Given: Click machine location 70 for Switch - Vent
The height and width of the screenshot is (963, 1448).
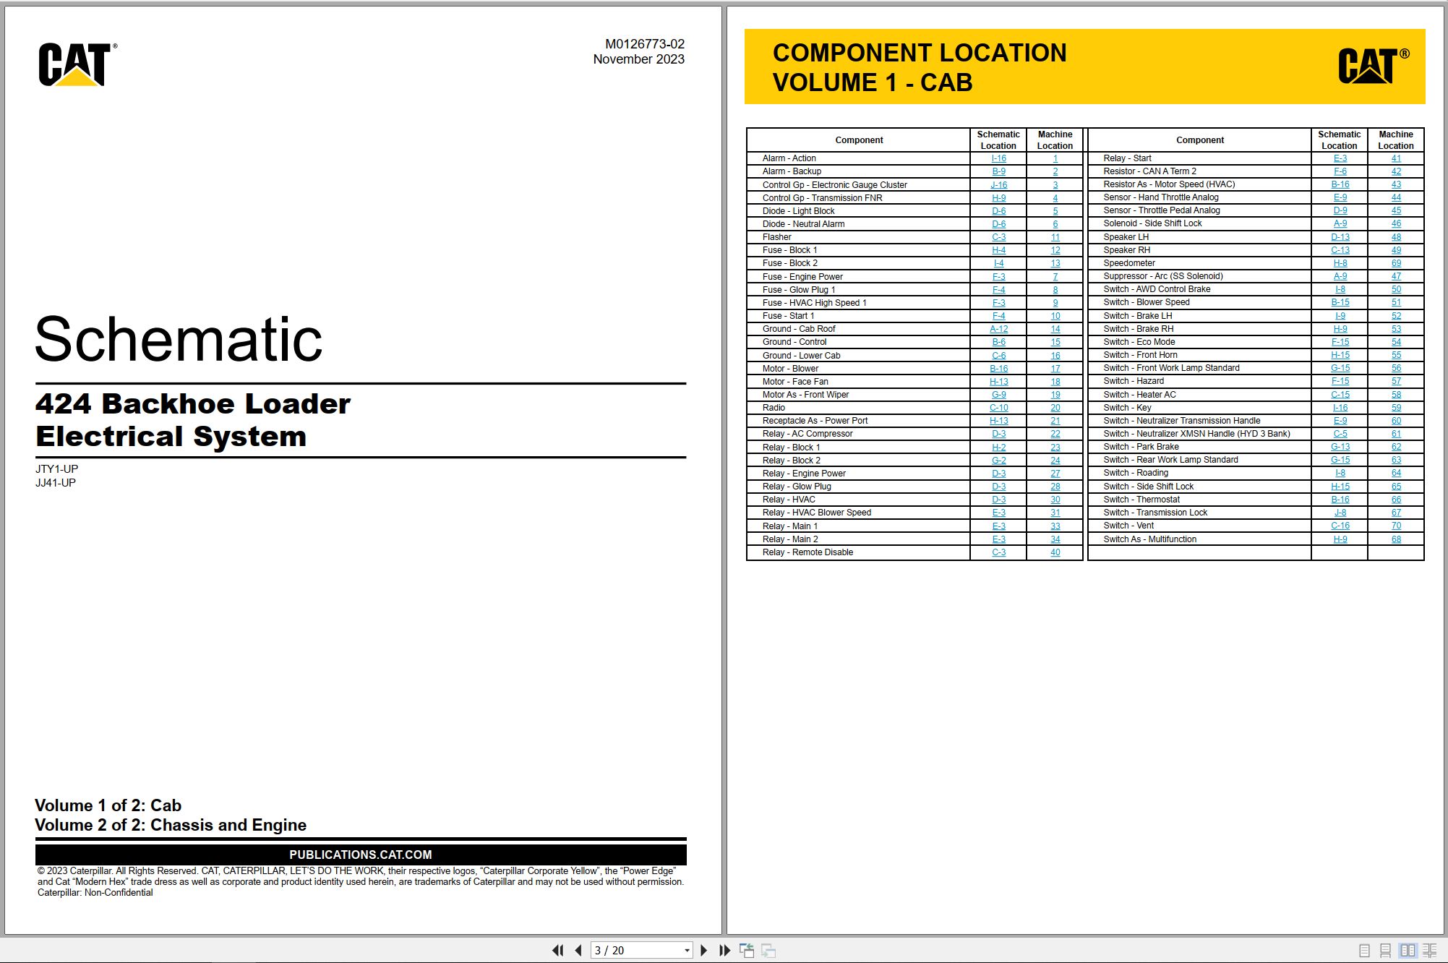Looking at the screenshot, I should coord(1396,526).
